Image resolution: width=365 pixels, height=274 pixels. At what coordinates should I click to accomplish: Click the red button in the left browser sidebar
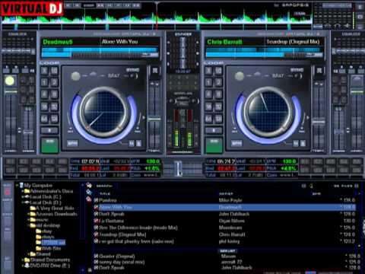pos(8,192)
